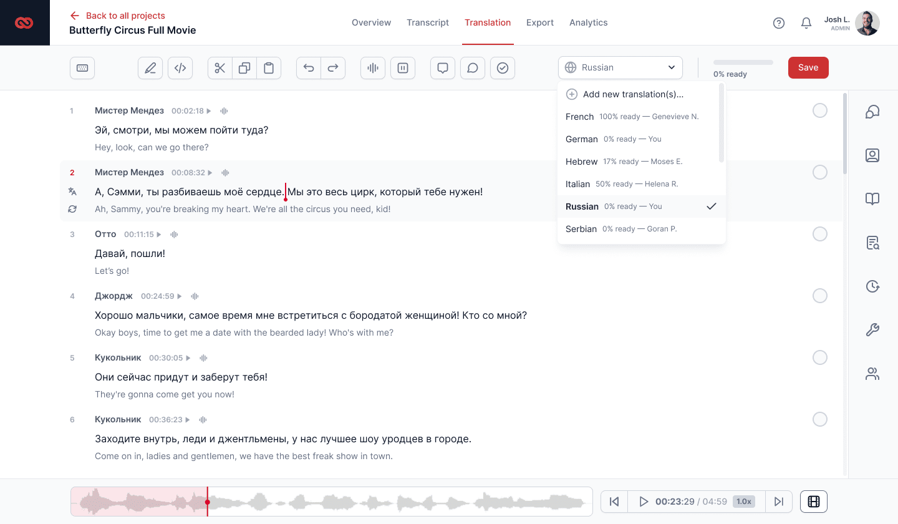Select Hebrew translation from the list
Image resolution: width=898 pixels, height=524 pixels.
[638, 162]
